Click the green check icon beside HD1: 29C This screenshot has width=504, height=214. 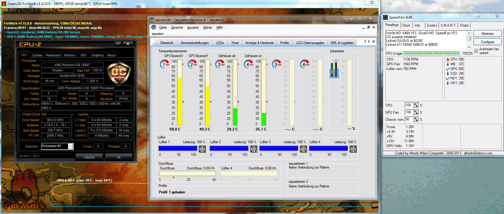[448, 78]
